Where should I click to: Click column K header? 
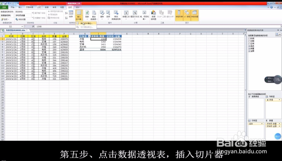click(127, 34)
